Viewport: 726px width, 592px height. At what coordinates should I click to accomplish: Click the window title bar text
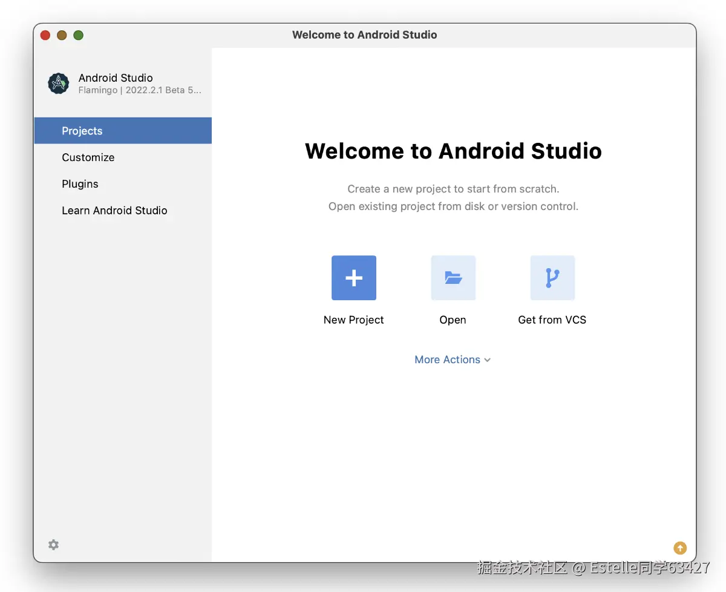coord(364,35)
